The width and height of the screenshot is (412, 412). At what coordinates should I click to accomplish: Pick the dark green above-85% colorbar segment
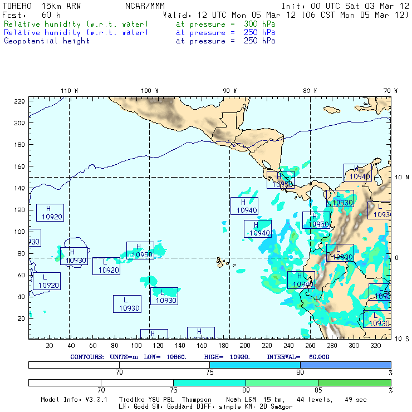(x=354, y=383)
